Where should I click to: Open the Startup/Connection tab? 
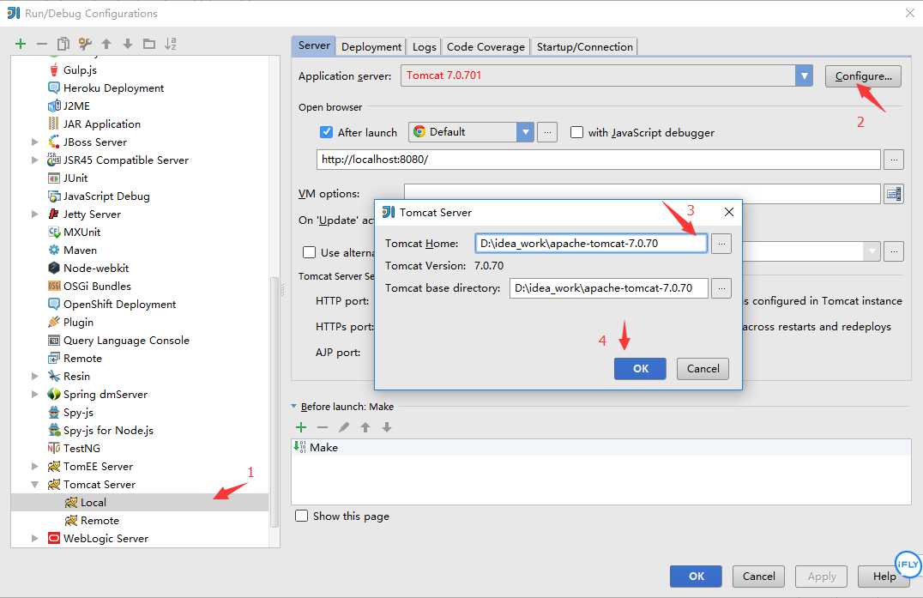click(x=584, y=47)
